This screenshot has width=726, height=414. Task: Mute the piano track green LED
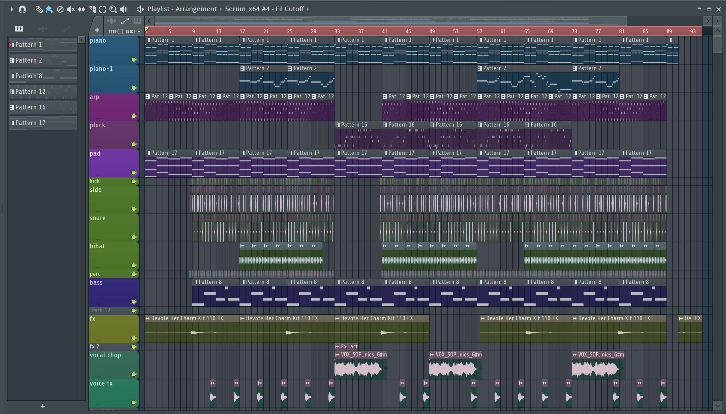(134, 60)
